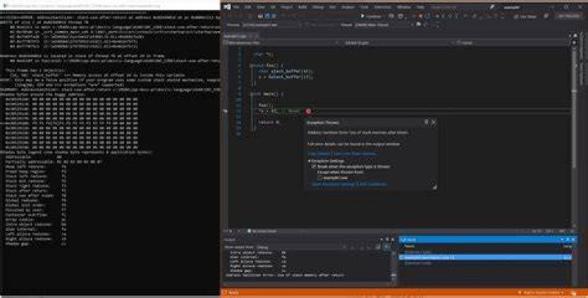The height and width of the screenshot is (298, 588).
Task: Open the Git menu
Action: pos(273,7)
